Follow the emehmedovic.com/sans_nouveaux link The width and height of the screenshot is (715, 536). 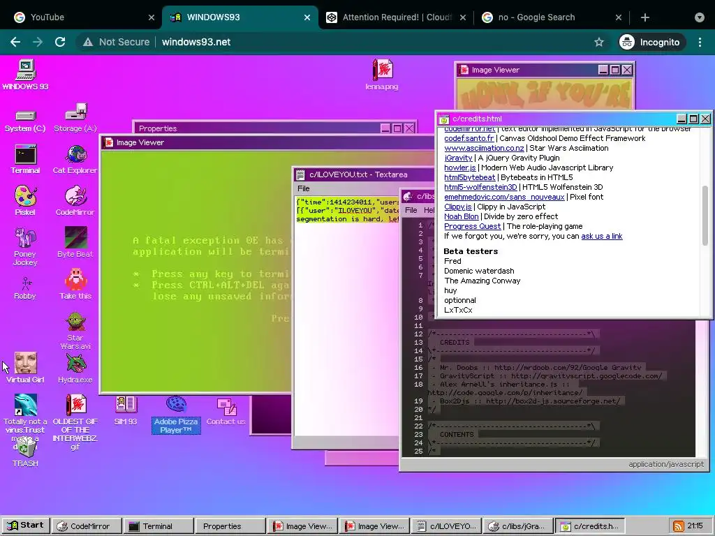click(504, 197)
